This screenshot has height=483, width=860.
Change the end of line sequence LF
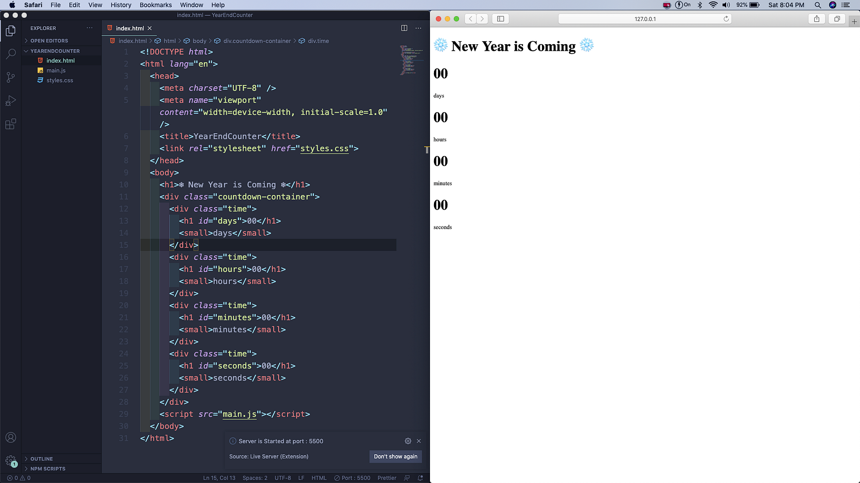(301, 478)
